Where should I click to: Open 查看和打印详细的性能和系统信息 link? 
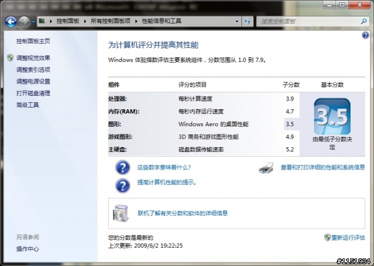323,167
